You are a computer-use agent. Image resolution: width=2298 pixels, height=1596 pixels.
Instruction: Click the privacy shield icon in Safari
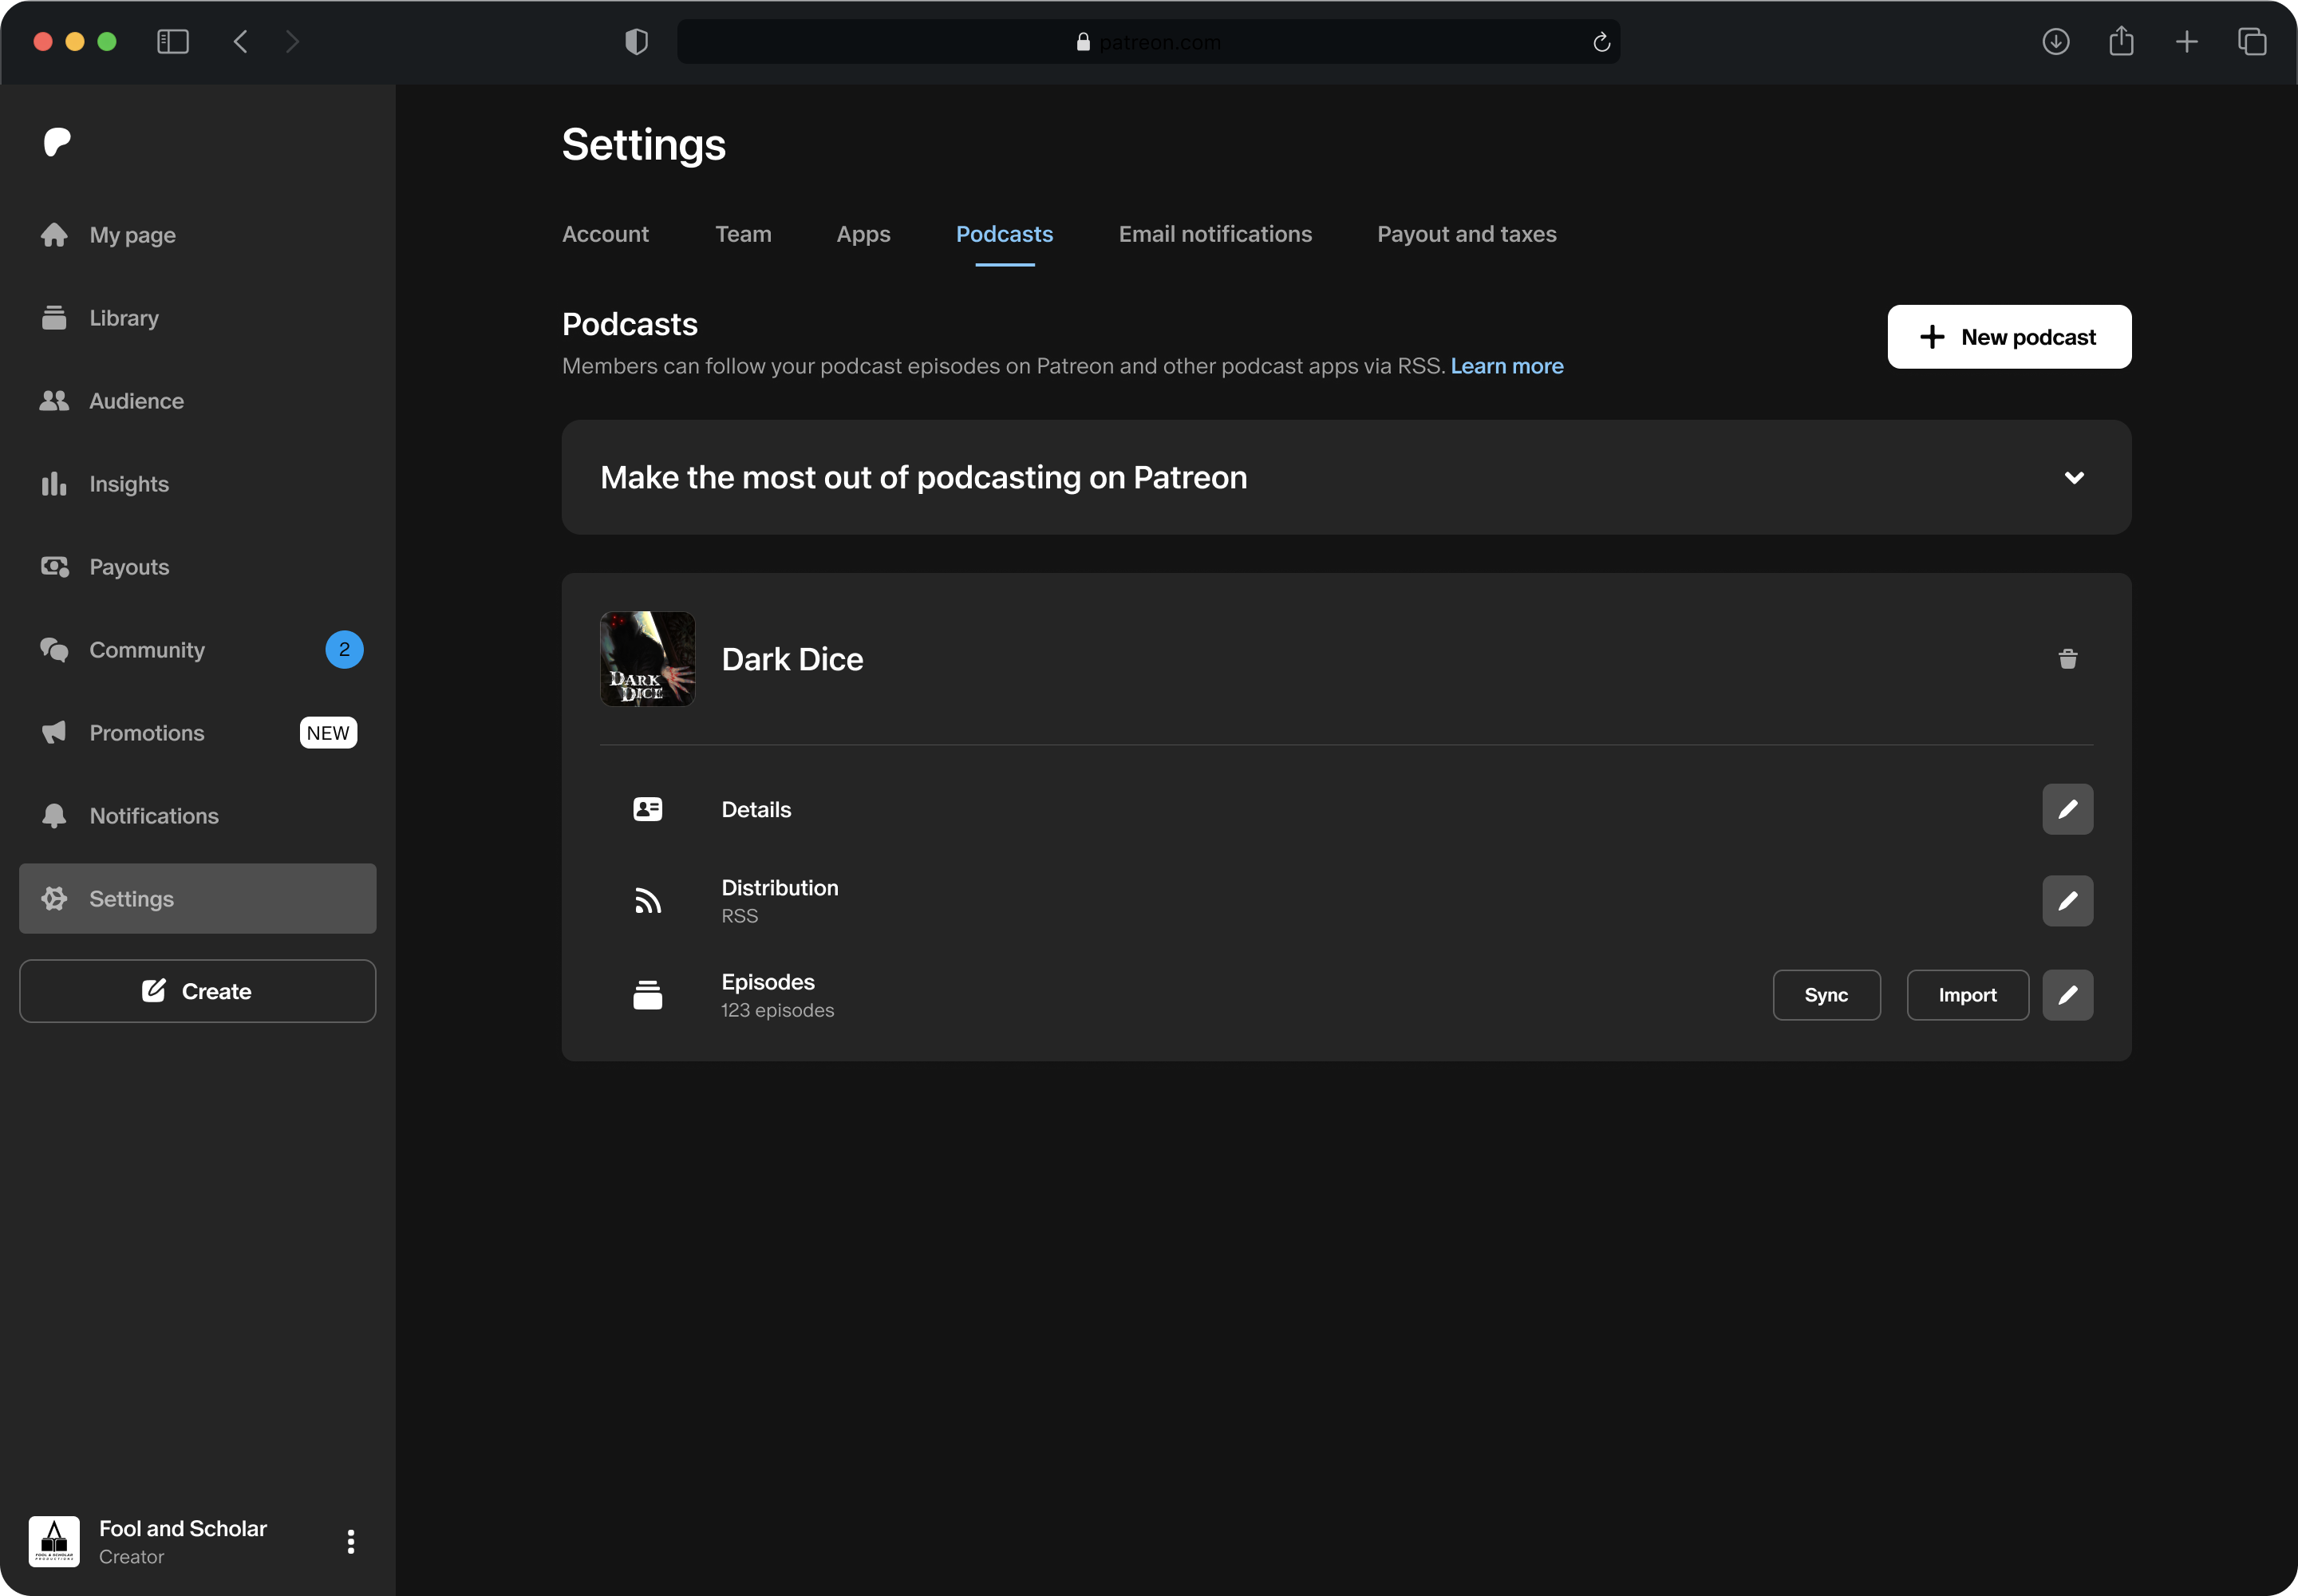tap(636, 42)
